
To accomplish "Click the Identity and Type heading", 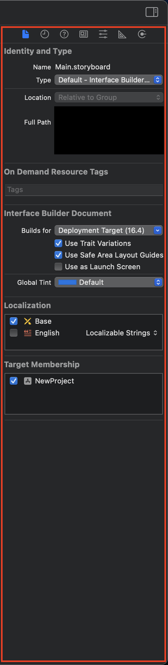I will point(38,51).
